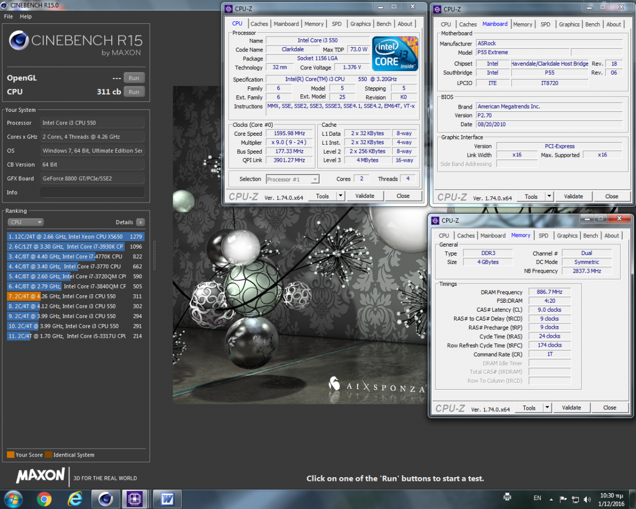The width and height of the screenshot is (636, 509).
Task: Select ranking row 4.12 GHz Core i3 550
Action: pos(76,306)
